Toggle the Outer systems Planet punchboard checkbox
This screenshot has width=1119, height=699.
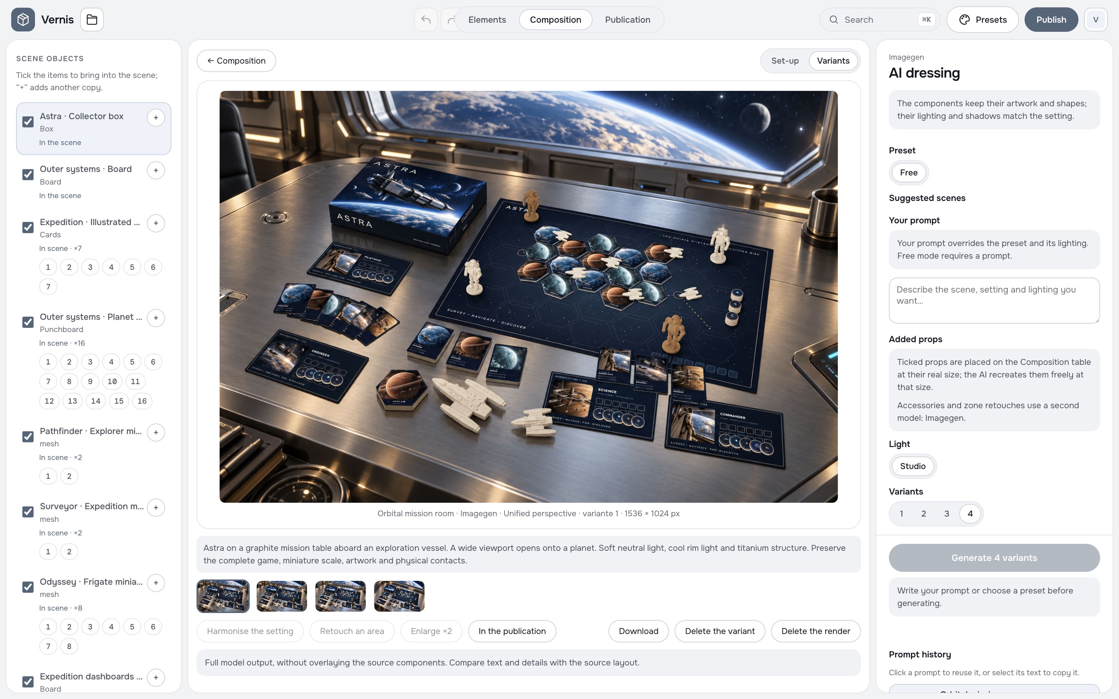tap(28, 322)
